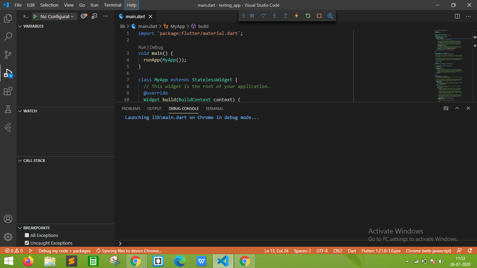The width and height of the screenshot is (477, 268).
Task: Enable the All Exceptions breakpoint checkbox
Action: tap(27, 235)
